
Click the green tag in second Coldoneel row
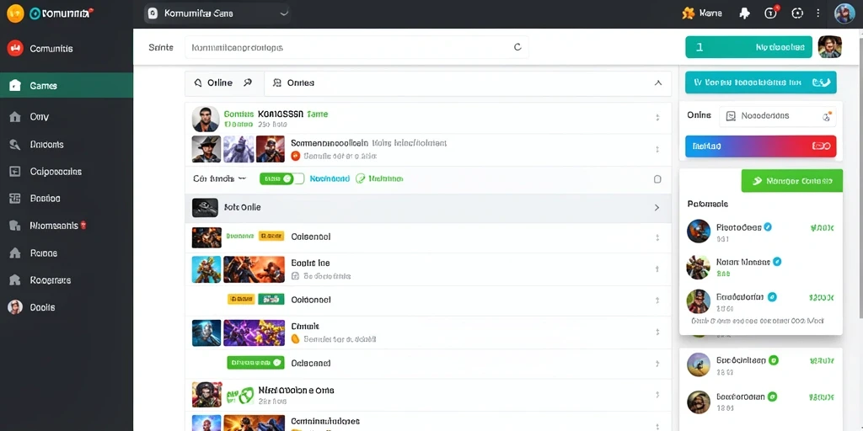tap(271, 300)
